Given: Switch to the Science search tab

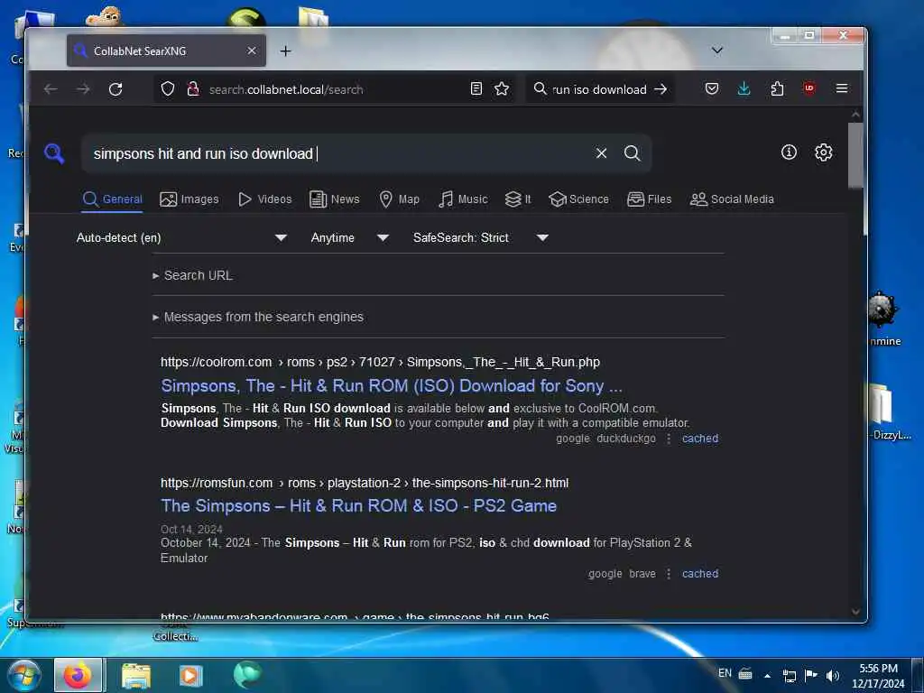Looking at the screenshot, I should tap(578, 199).
